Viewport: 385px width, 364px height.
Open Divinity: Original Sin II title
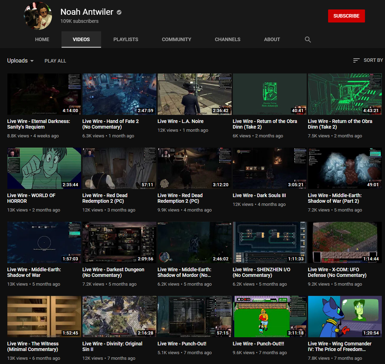pyautogui.click(x=112, y=346)
